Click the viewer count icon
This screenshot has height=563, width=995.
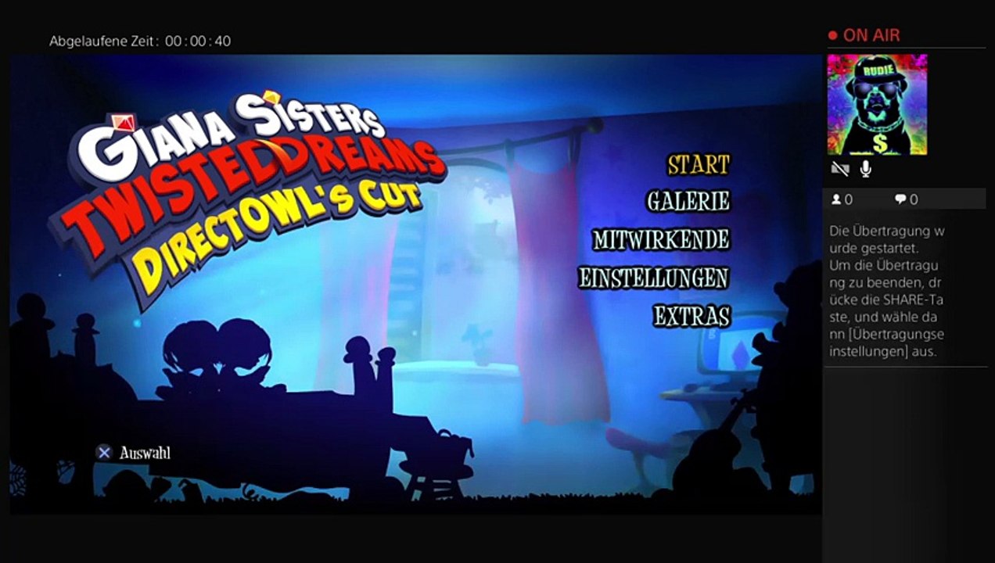(x=836, y=199)
